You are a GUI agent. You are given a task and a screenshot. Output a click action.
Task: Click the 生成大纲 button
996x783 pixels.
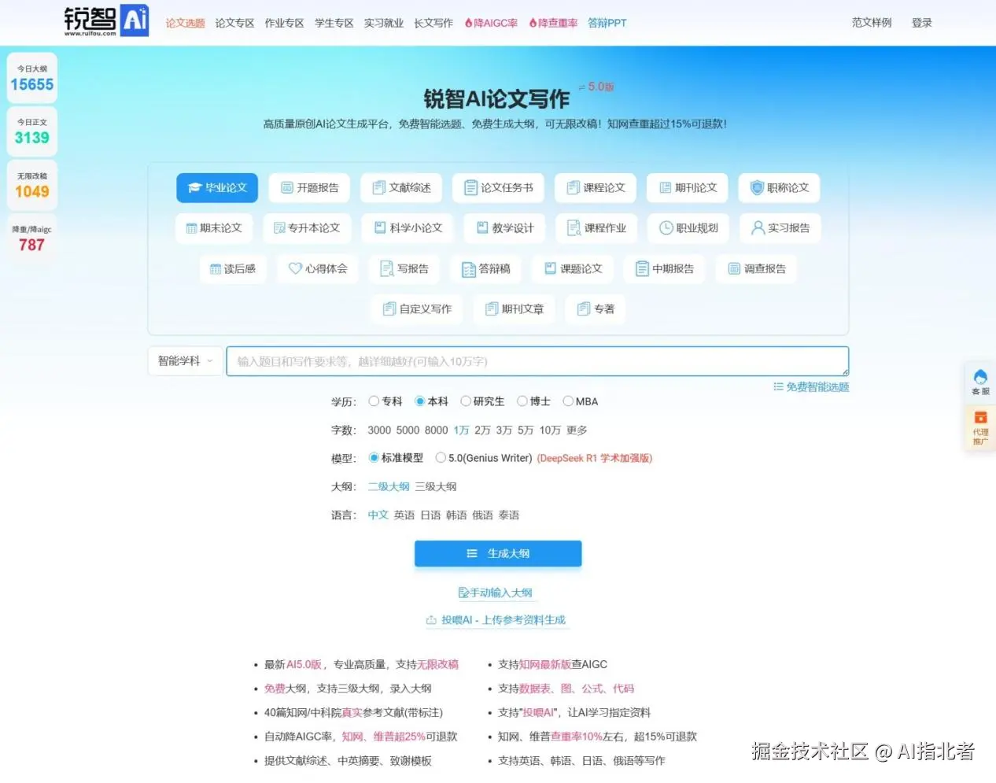click(x=497, y=553)
